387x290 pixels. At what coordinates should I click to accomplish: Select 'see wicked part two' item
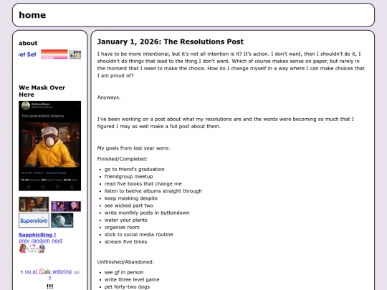(128, 206)
